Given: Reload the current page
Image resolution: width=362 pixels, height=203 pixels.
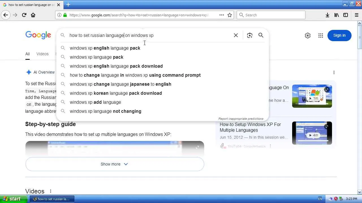Looking at the screenshot, I should click(x=24, y=15).
